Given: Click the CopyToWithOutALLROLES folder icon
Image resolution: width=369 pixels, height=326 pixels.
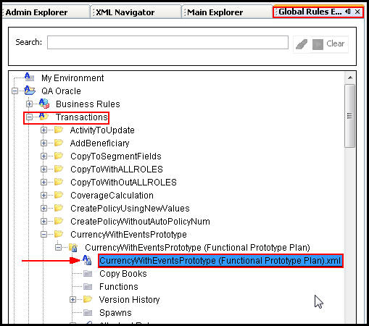Looking at the screenshot, I should click(x=59, y=182).
